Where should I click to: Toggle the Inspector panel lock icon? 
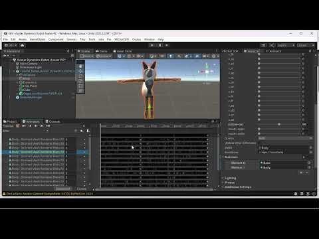(x=310, y=51)
